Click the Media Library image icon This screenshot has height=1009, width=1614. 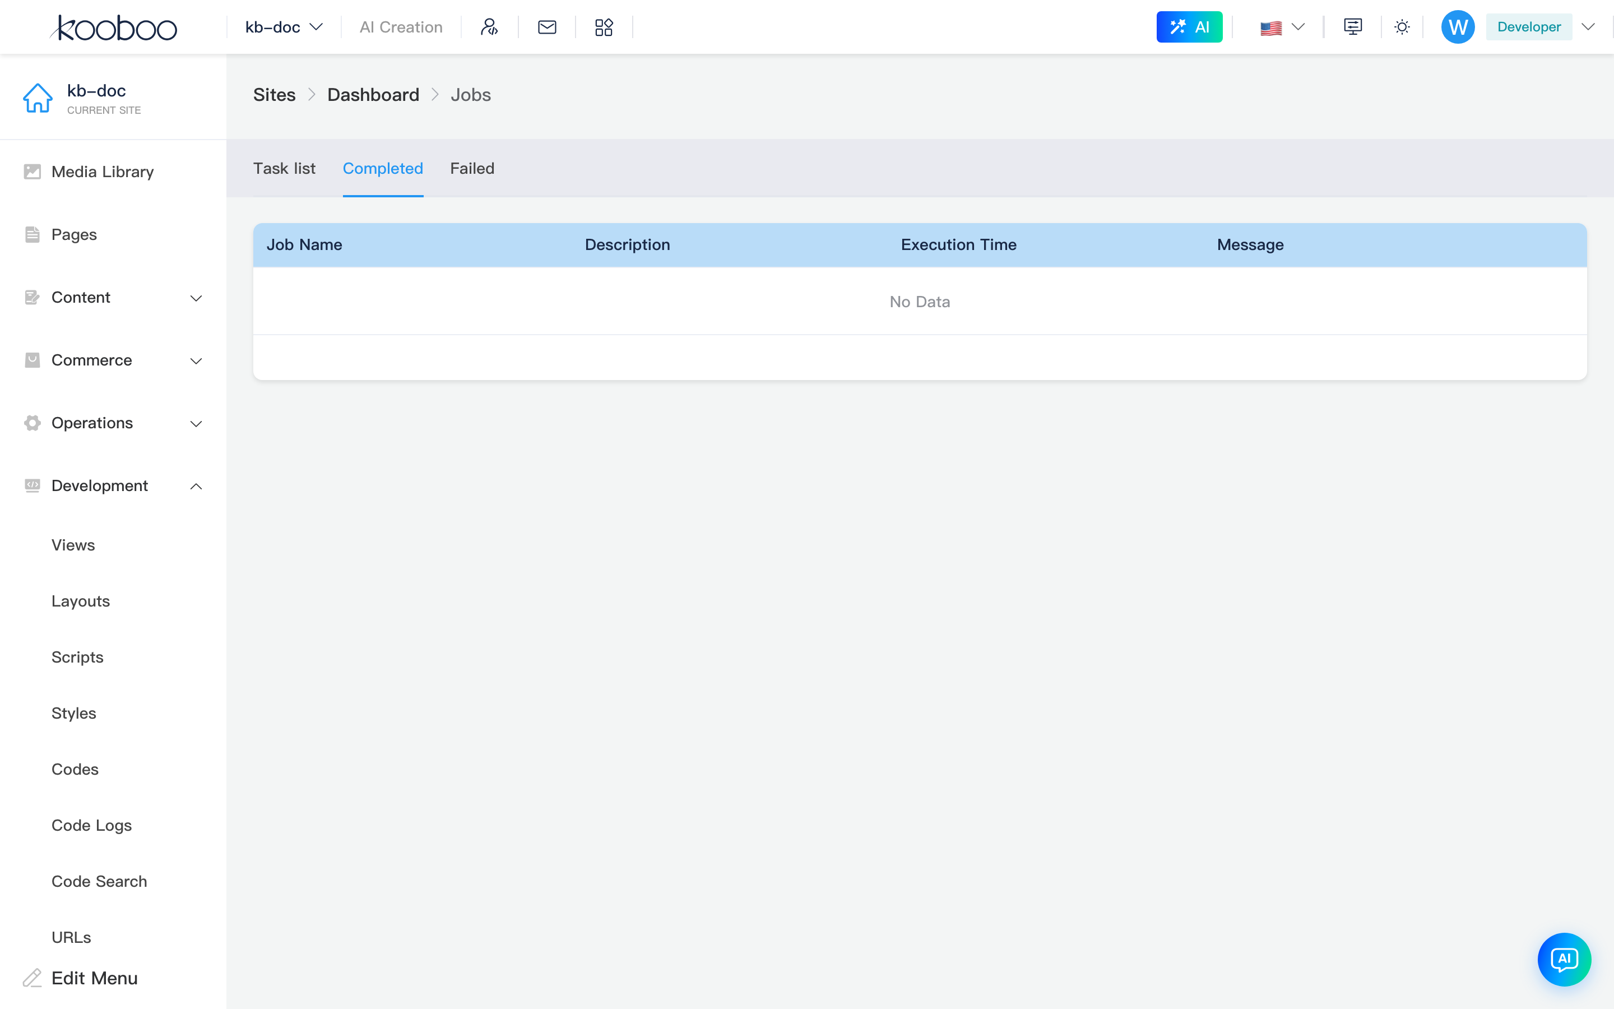(x=32, y=172)
